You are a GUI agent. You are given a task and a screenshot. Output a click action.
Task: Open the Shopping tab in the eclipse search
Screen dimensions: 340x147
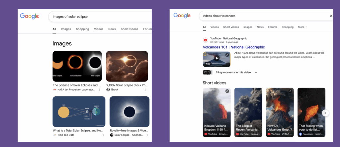[x=82, y=29]
